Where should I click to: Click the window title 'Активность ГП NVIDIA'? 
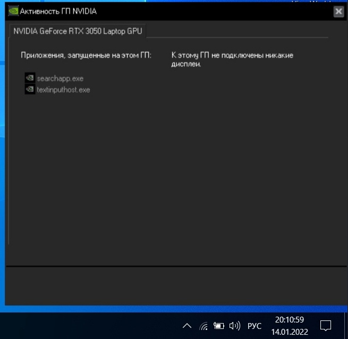[x=58, y=11]
